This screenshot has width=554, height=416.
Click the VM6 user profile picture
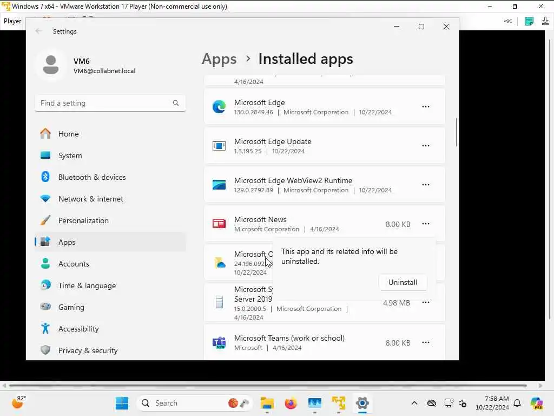tap(51, 65)
